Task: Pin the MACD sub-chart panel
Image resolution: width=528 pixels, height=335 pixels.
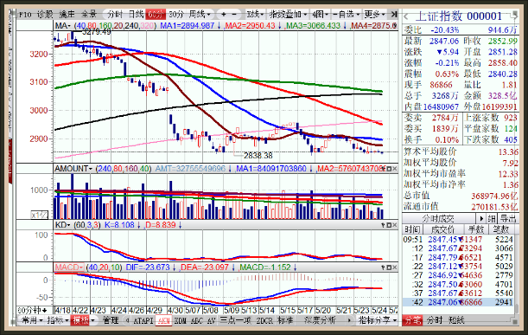Action: tap(383, 267)
